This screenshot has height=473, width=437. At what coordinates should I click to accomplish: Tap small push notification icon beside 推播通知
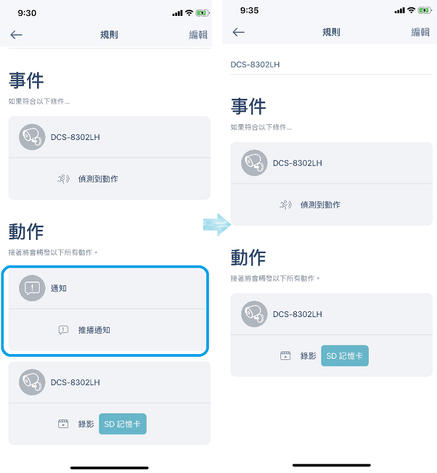(x=63, y=330)
